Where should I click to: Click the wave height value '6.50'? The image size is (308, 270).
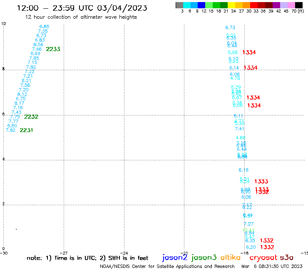coord(12,126)
